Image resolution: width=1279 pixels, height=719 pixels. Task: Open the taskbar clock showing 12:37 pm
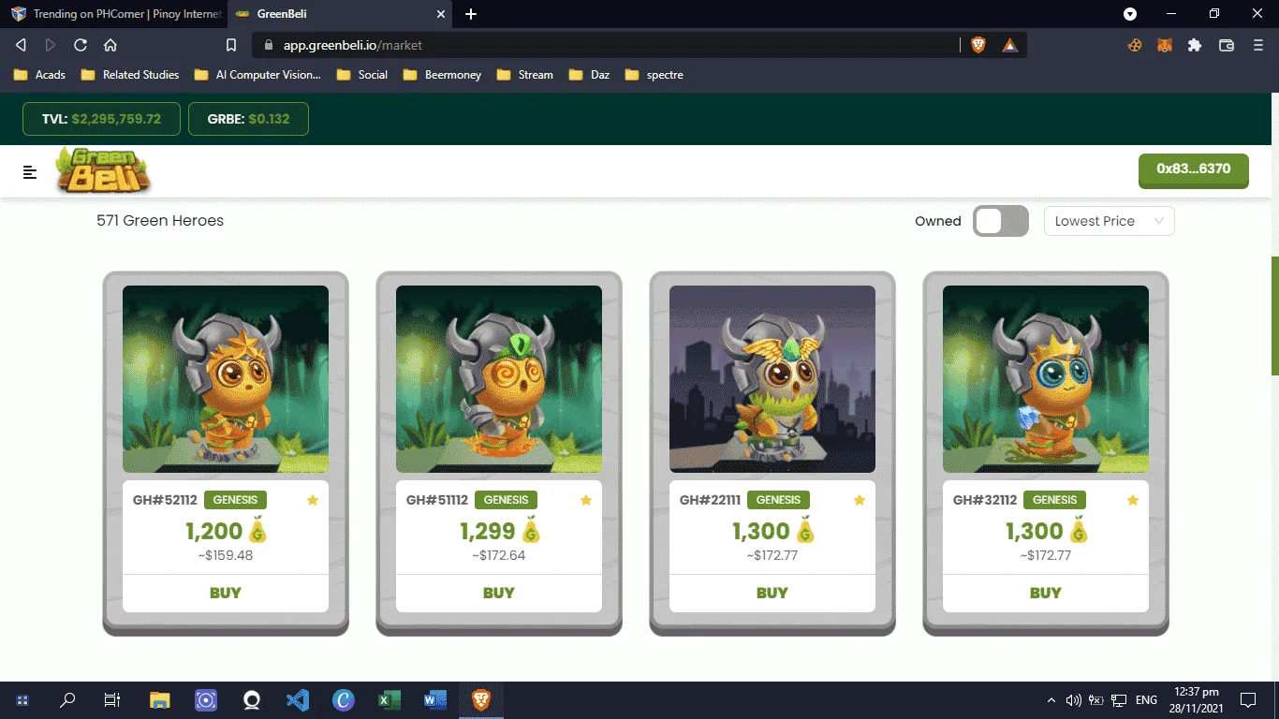pos(1198,699)
